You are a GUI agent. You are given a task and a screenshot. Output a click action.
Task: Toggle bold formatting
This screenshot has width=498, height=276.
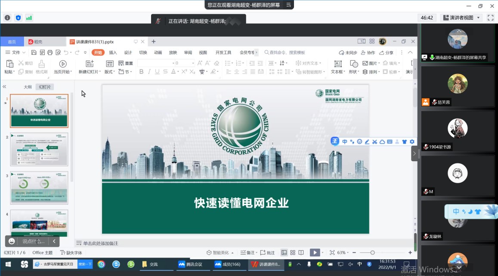point(141,72)
